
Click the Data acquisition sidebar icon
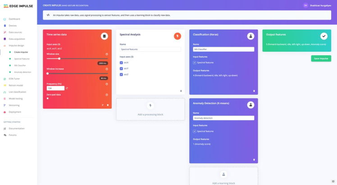point(5,39)
